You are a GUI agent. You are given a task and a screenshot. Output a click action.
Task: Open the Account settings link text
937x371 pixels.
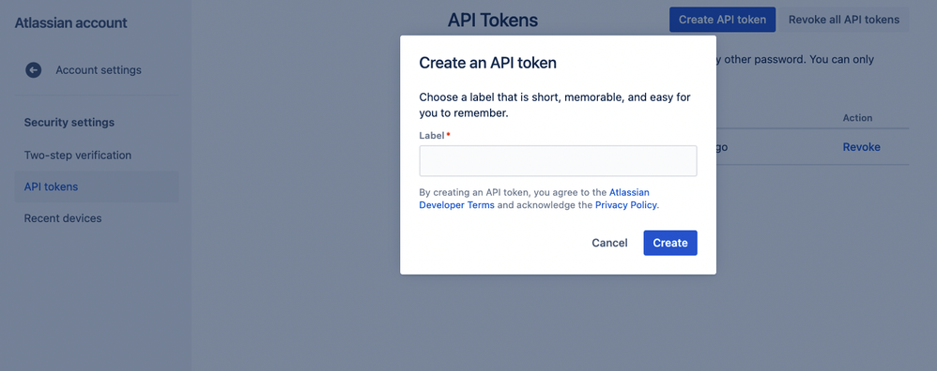pos(99,70)
